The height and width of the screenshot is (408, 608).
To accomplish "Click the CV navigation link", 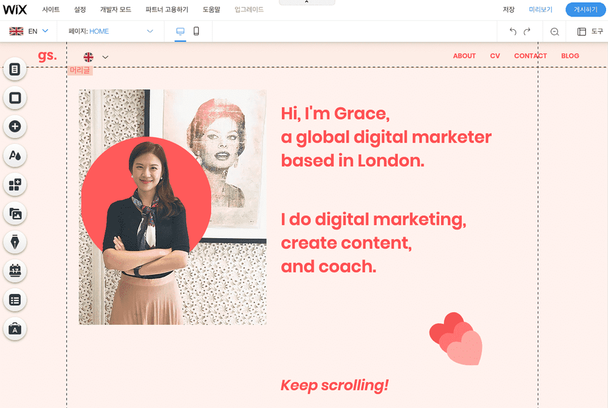I will pos(495,56).
